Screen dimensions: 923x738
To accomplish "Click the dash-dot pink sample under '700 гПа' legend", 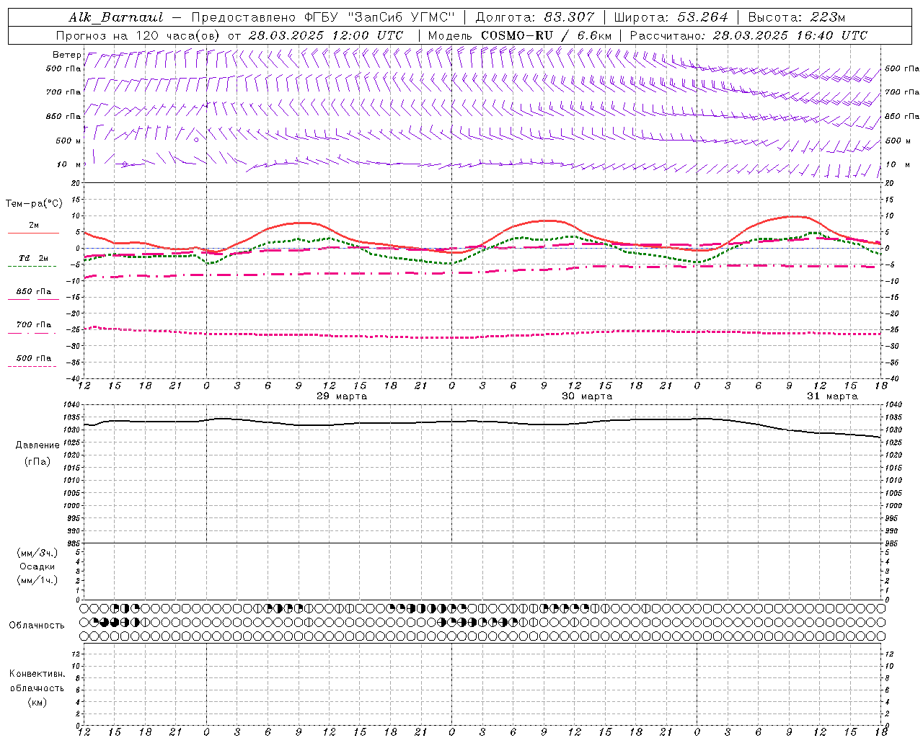I will click(x=32, y=333).
